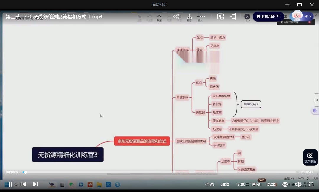This screenshot has height=192, width=319.
Task: Open the bird app icon in taskbar
Action: click(52, 185)
